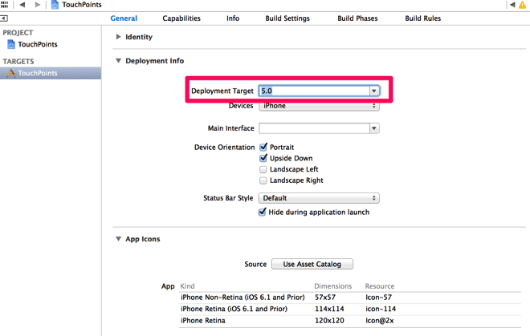Go forward using the right arrow

38,4
